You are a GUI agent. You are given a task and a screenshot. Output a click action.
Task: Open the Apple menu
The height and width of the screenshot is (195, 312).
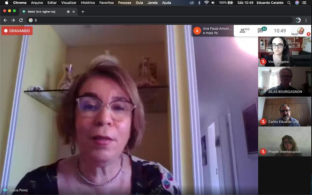coord(6,3)
